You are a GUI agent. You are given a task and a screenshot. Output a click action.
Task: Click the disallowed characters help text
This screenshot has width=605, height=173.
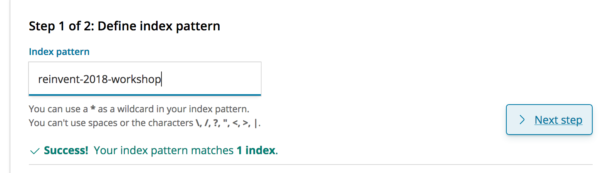[145, 123]
